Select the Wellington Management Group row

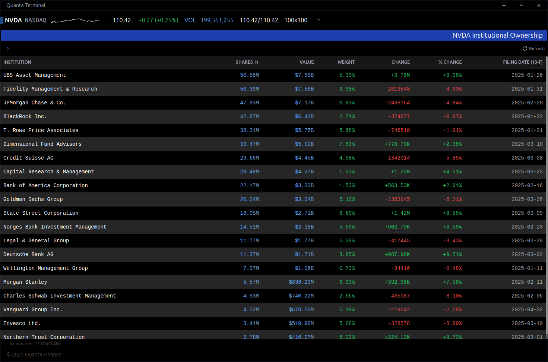(273, 268)
